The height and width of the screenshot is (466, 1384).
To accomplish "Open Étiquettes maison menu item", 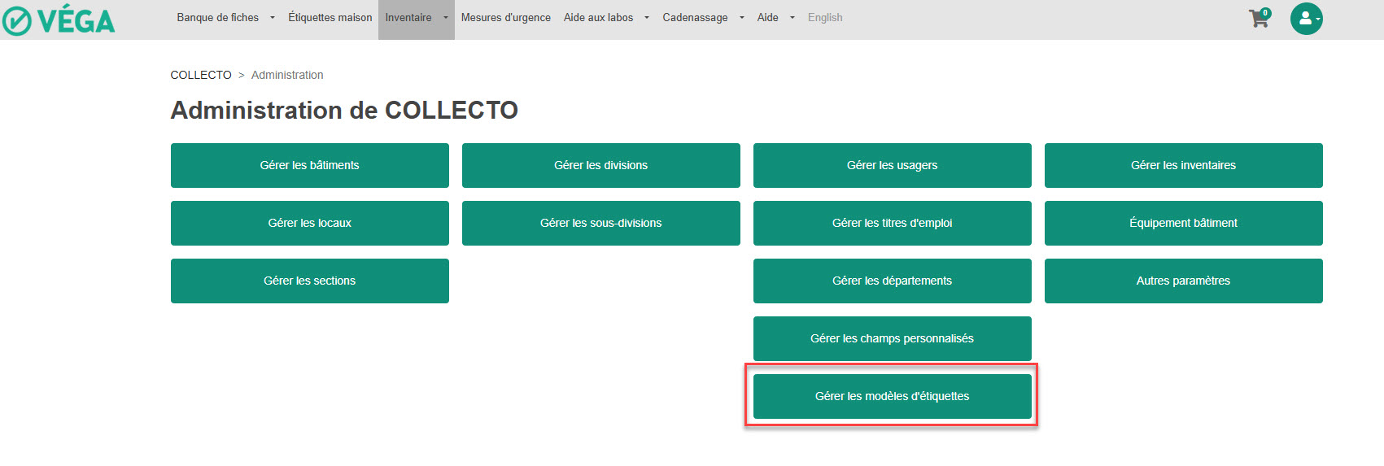I will (x=330, y=18).
